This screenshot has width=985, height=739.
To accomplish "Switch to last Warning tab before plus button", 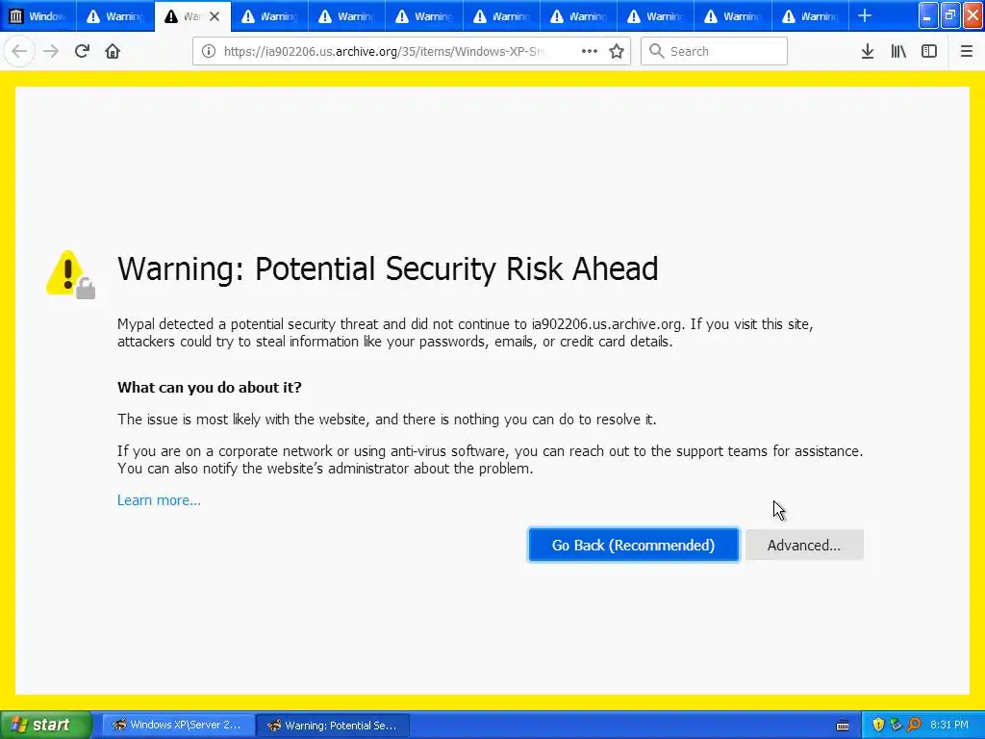I will click(x=810, y=16).
